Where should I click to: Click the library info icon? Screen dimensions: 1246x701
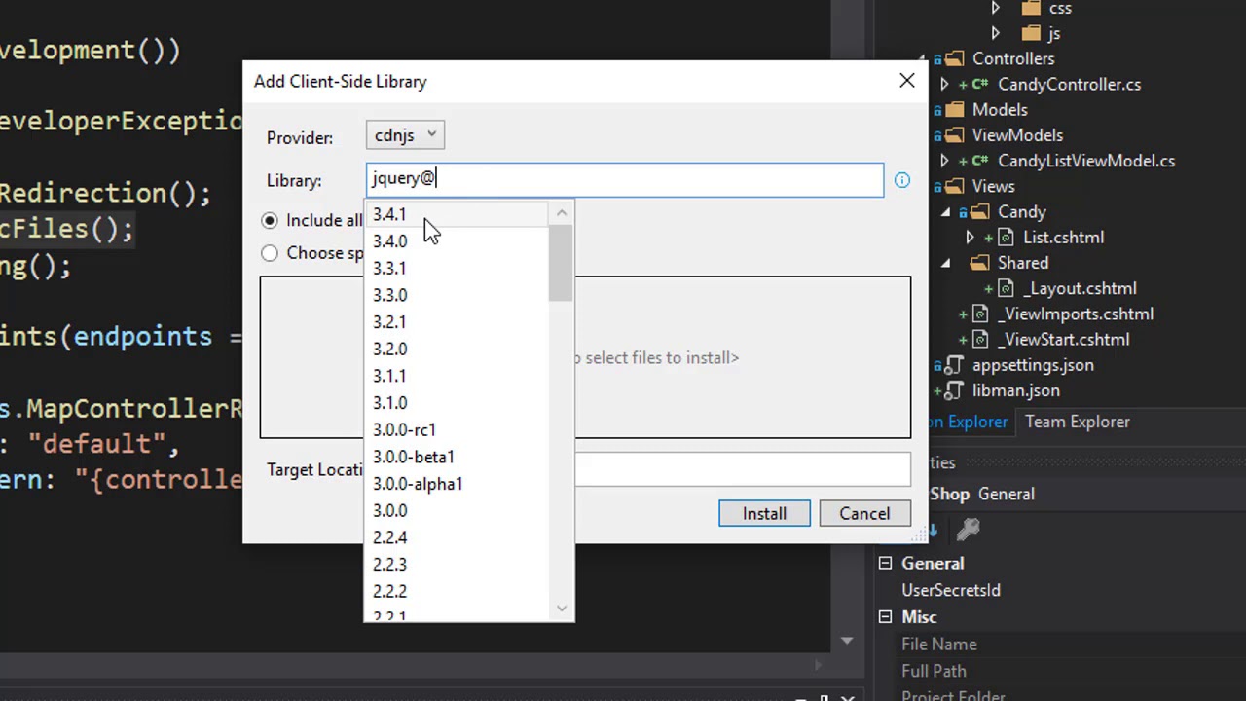coord(901,180)
